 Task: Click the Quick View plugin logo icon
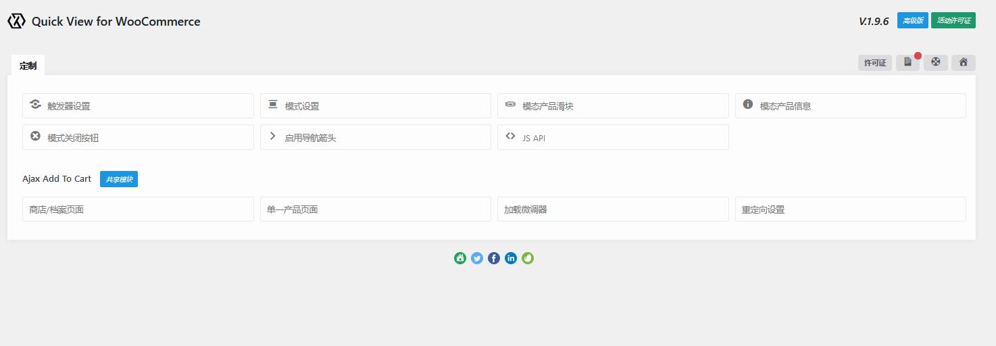[16, 21]
